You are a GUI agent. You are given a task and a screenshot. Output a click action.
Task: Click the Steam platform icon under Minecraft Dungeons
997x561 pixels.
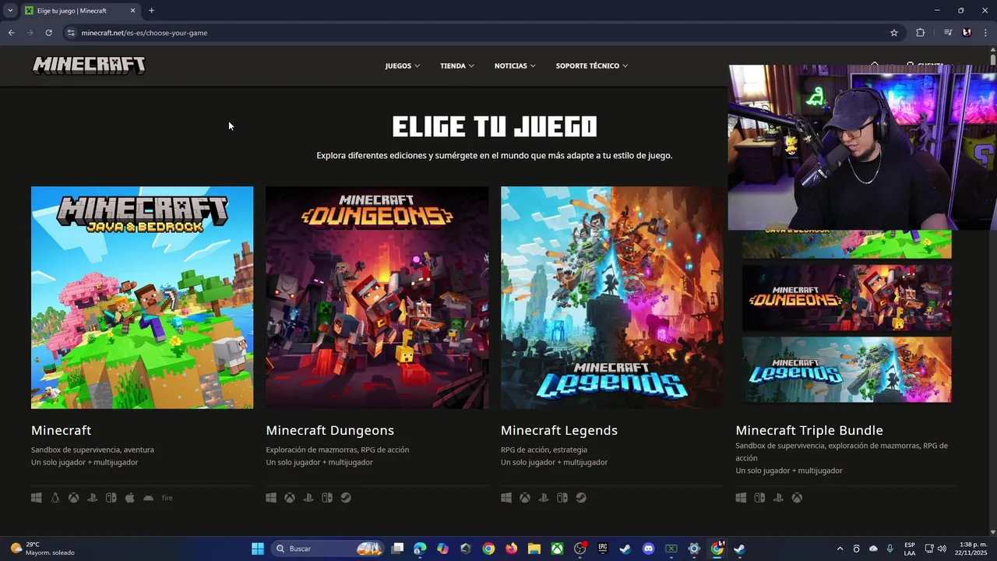[x=346, y=498]
